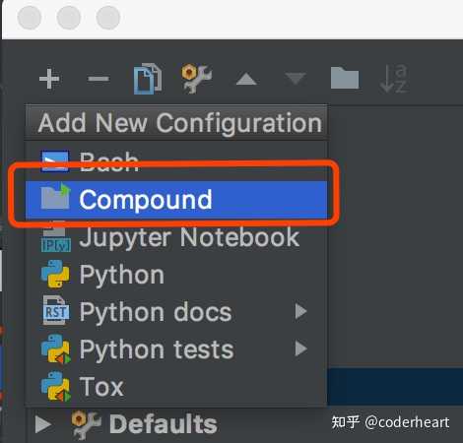Click the plus Add Configuration icon
463x443 pixels.
pos(49,79)
